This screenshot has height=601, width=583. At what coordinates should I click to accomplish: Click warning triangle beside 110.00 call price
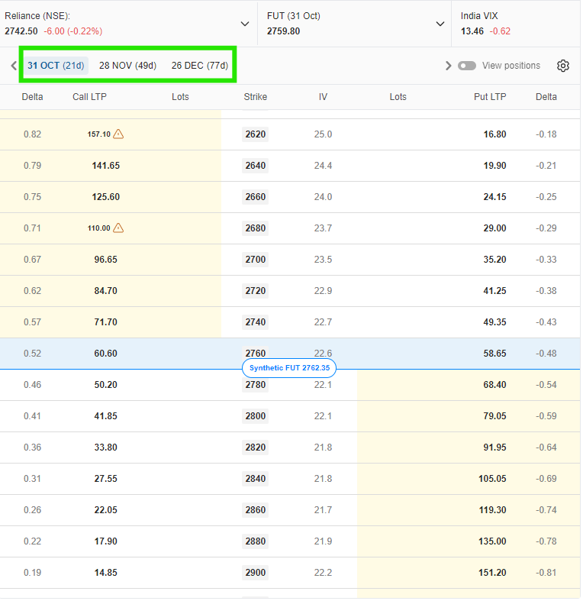pyautogui.click(x=118, y=228)
